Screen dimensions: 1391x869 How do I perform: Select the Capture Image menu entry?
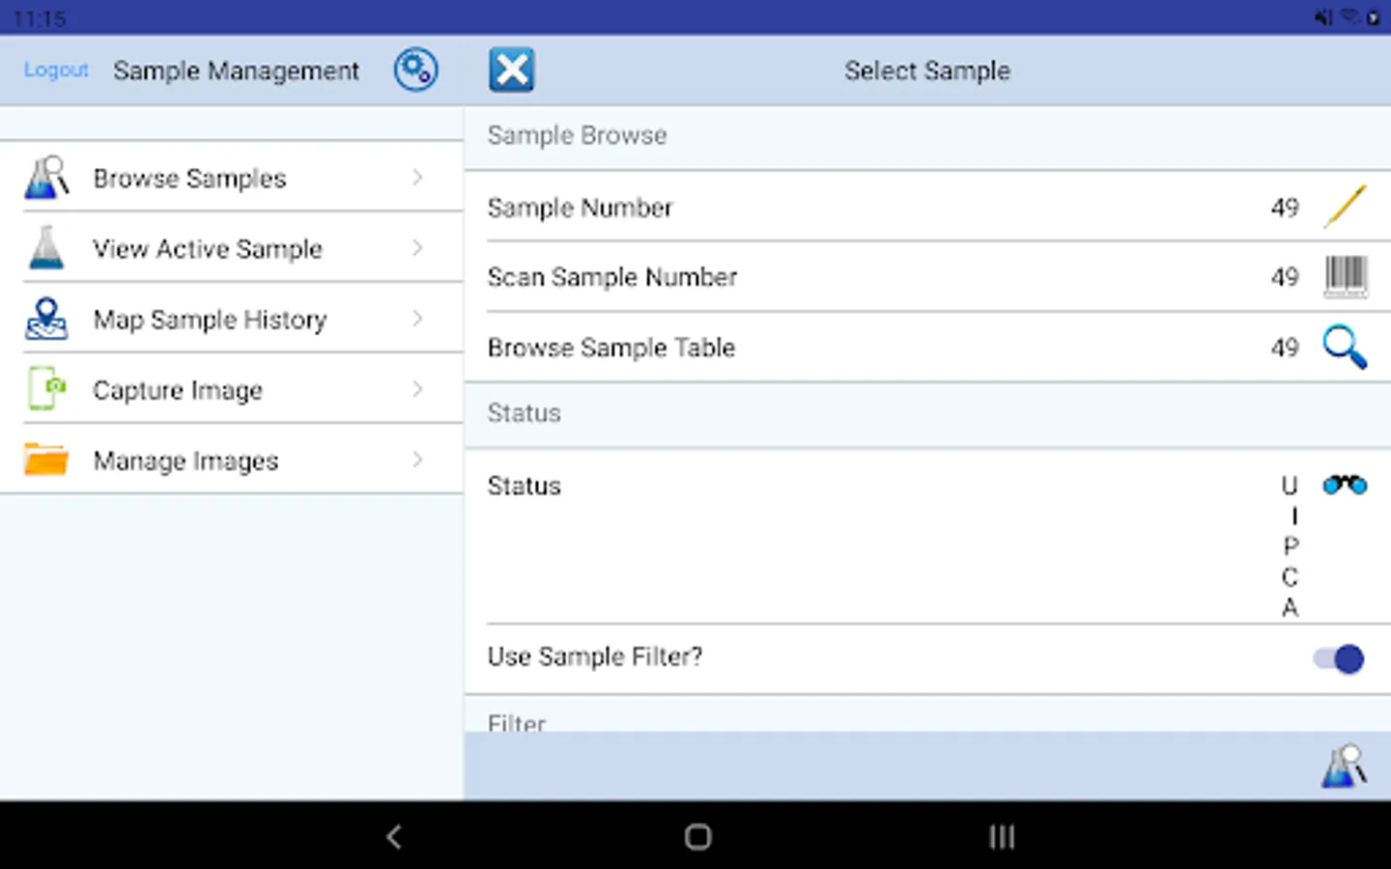[178, 390]
